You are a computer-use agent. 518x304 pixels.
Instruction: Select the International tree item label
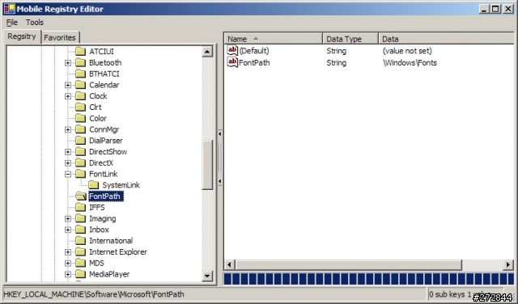pyautogui.click(x=111, y=241)
